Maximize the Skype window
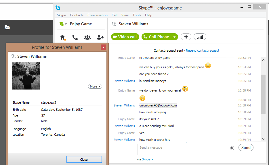 click(249, 7)
